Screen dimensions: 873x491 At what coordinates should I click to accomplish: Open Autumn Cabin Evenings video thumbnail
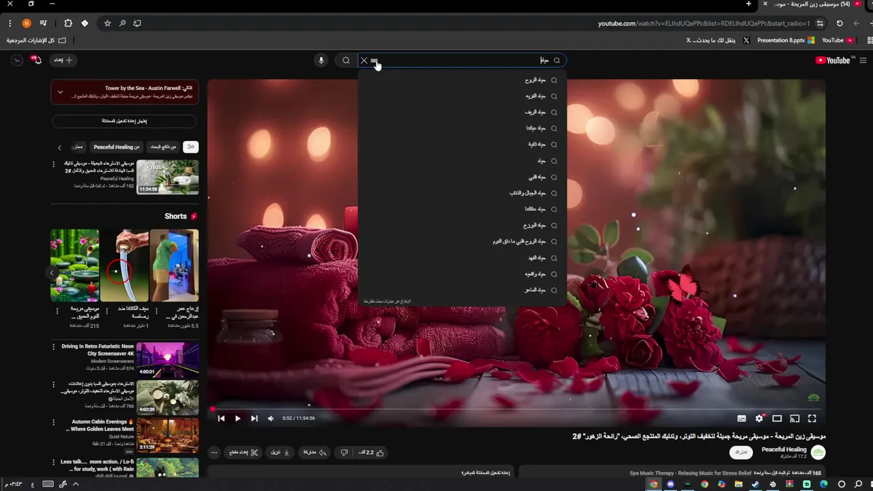click(168, 435)
